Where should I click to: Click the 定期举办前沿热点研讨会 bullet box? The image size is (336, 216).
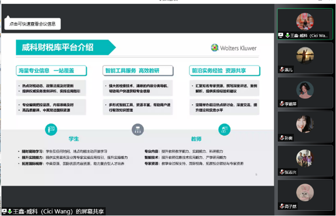pos(224,107)
